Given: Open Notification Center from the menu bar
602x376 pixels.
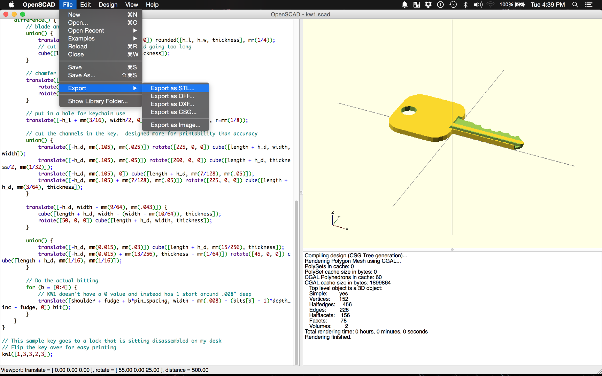Looking at the screenshot, I should click(x=589, y=5).
